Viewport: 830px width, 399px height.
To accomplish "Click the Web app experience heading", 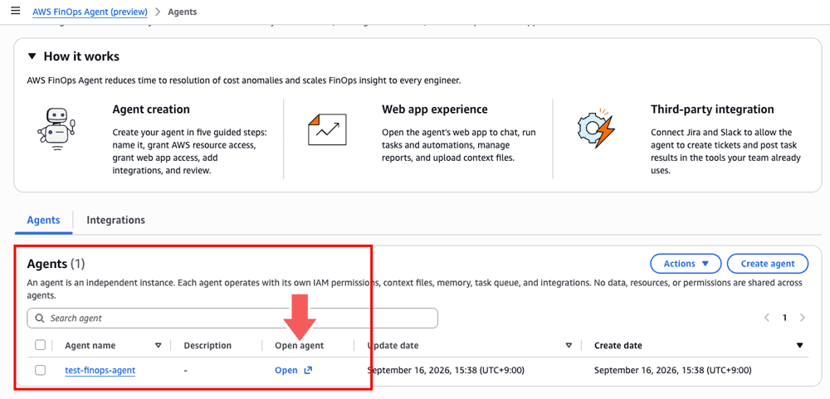I will [435, 109].
